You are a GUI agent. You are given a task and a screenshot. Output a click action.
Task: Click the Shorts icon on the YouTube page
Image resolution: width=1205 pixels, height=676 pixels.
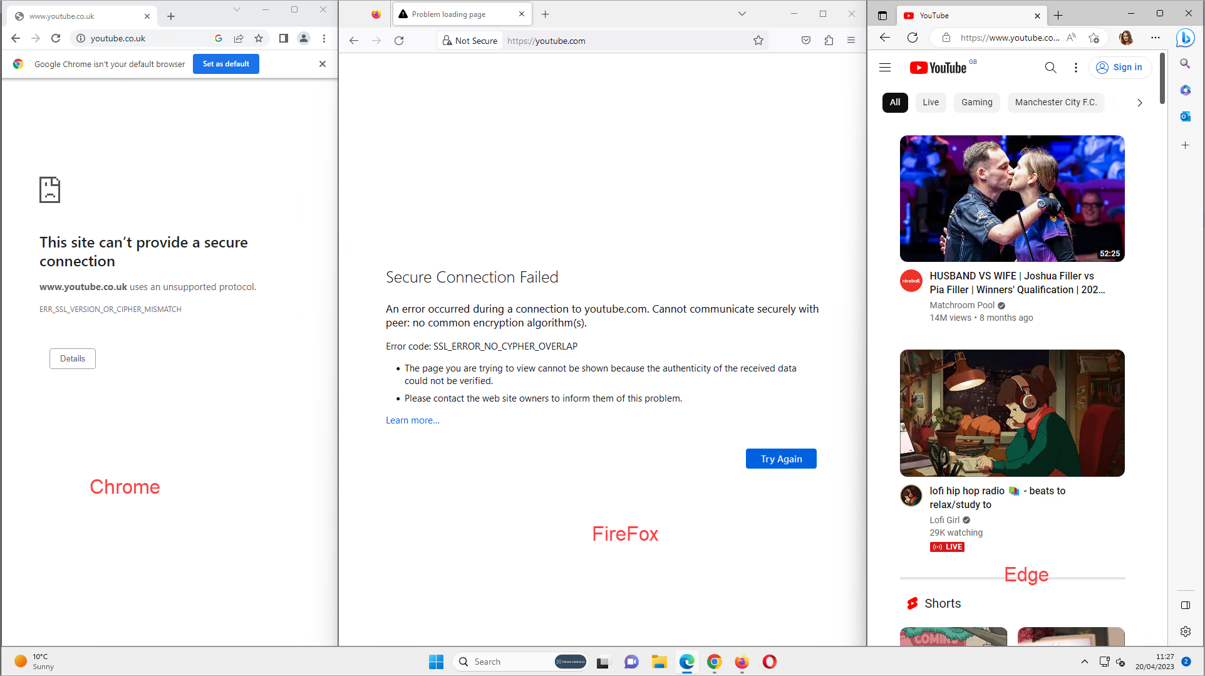coord(912,603)
